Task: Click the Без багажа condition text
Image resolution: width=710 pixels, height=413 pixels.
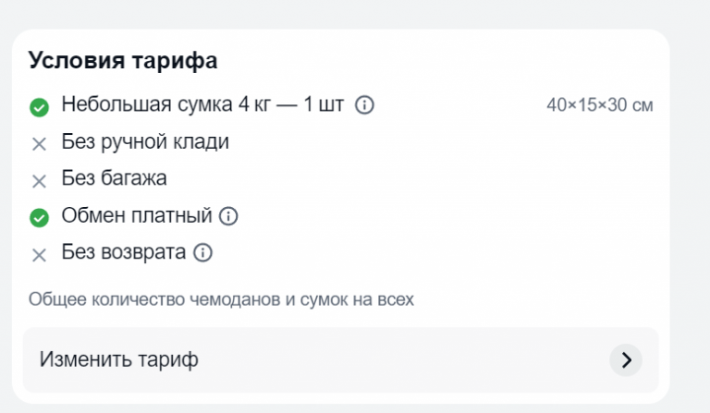Action: click(x=114, y=179)
